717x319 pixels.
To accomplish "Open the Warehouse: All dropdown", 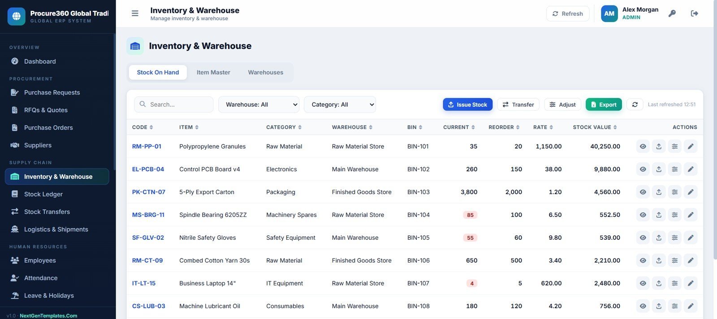I will click(x=259, y=104).
